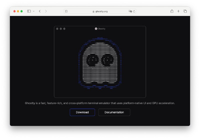Screen dimensions: 200x139
Task: Open a new tab with plus icon
Action: pos(178,11)
